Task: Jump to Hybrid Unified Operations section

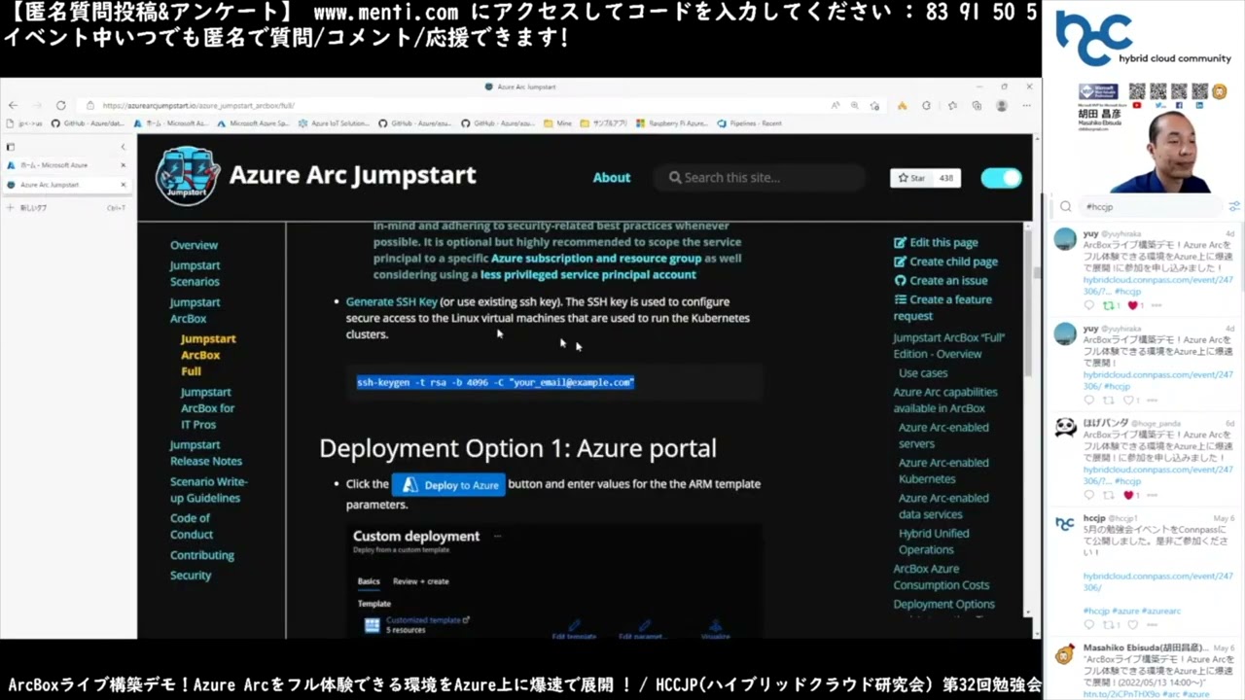Action: [934, 542]
